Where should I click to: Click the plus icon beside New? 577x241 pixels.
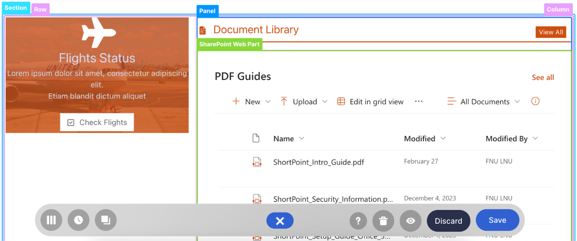click(x=236, y=101)
